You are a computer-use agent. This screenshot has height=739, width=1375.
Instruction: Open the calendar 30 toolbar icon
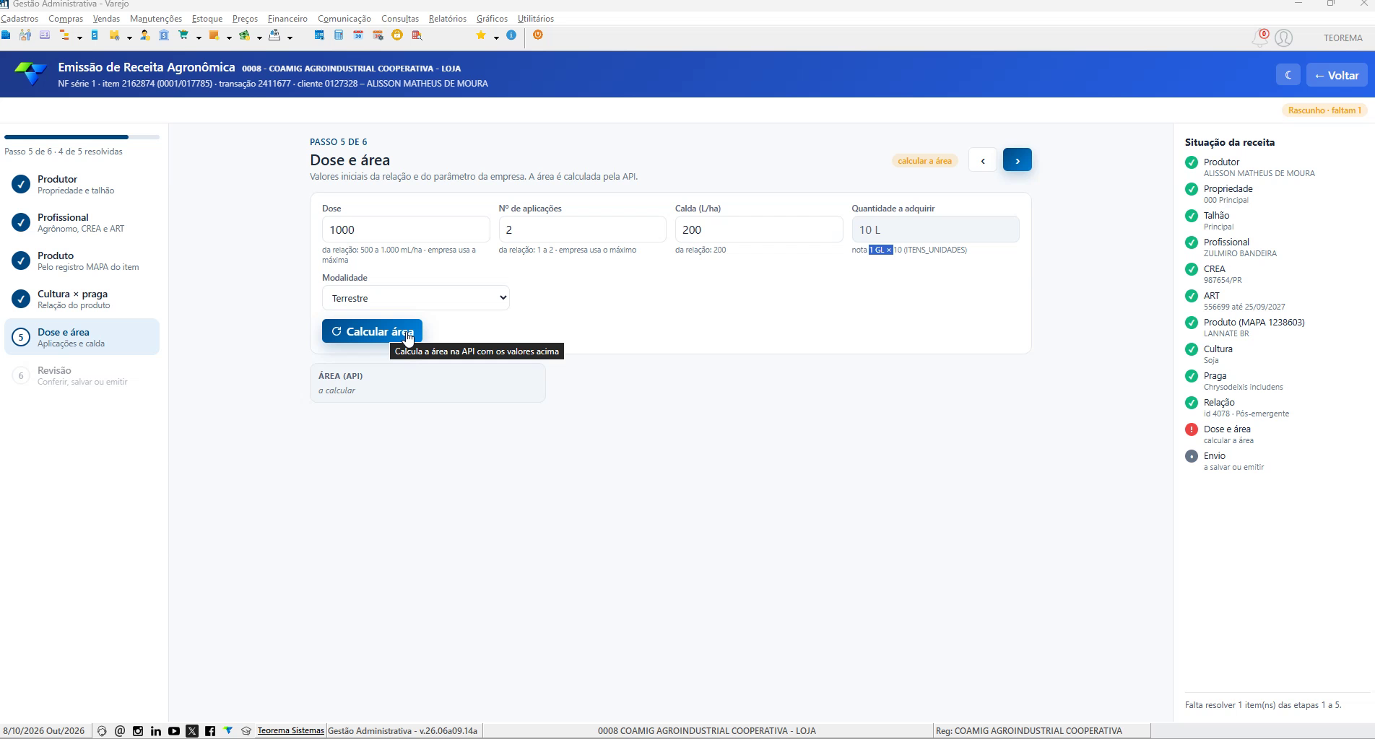pyautogui.click(x=358, y=35)
